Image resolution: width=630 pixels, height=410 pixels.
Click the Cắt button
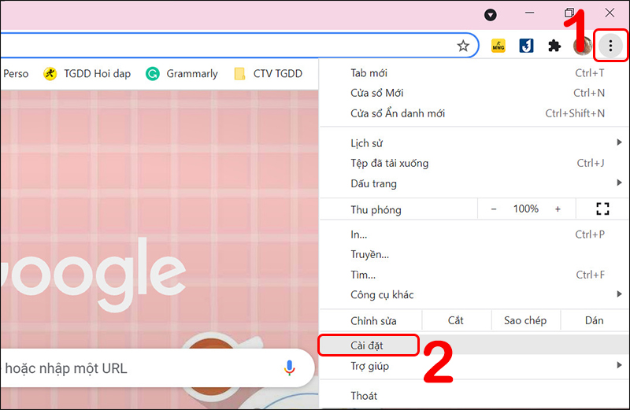coord(456,320)
